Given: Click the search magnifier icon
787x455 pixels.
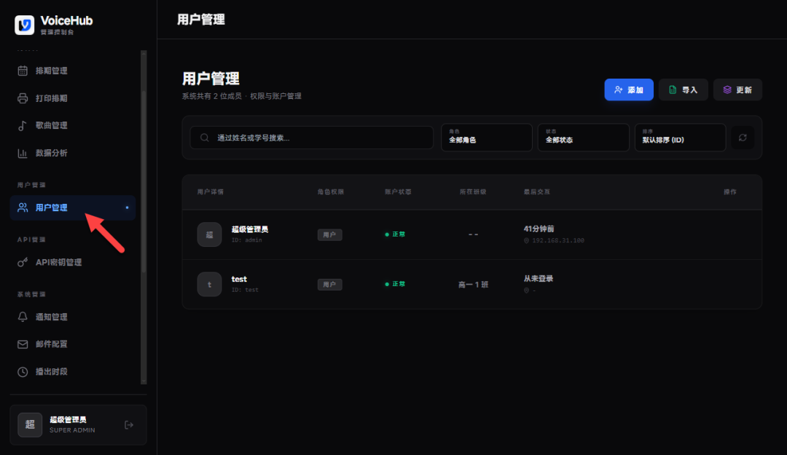Looking at the screenshot, I should coord(205,138).
